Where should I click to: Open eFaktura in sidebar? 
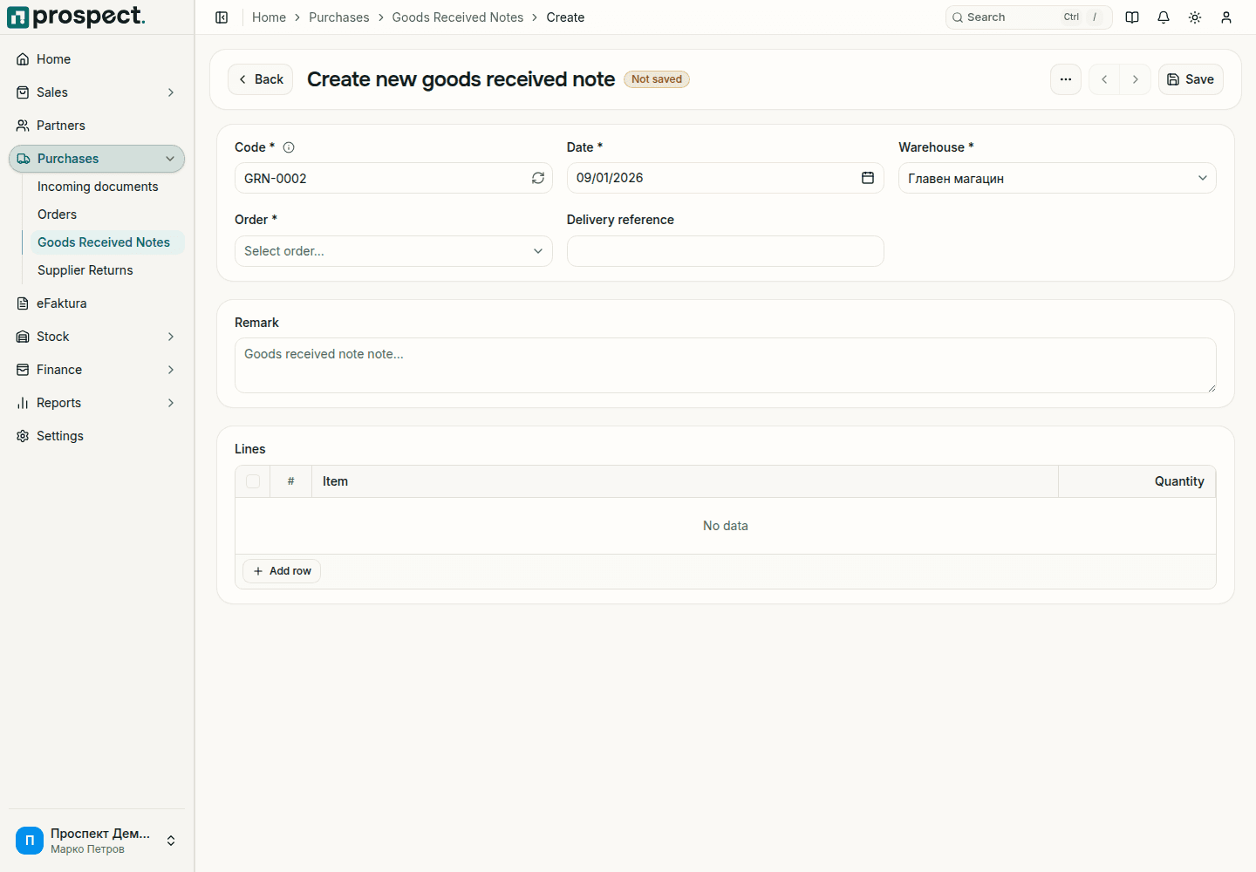coord(97,303)
